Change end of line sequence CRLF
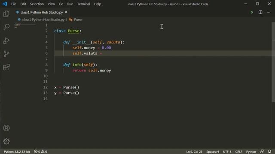 point(239,151)
